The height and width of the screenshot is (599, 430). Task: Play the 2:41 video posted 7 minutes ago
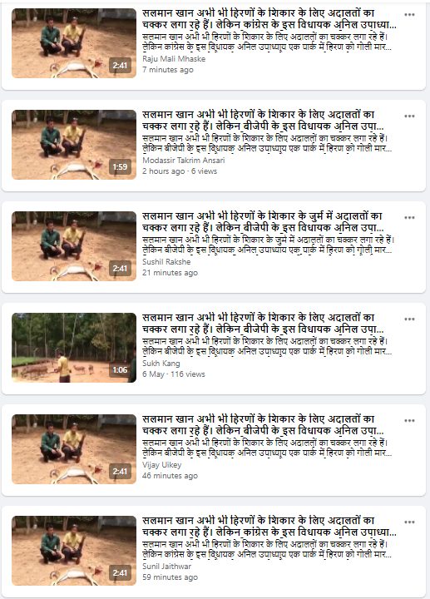click(74, 43)
